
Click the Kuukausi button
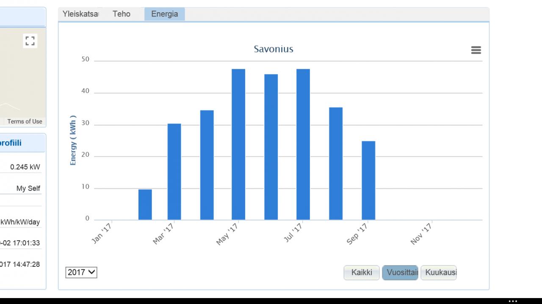(x=439, y=273)
